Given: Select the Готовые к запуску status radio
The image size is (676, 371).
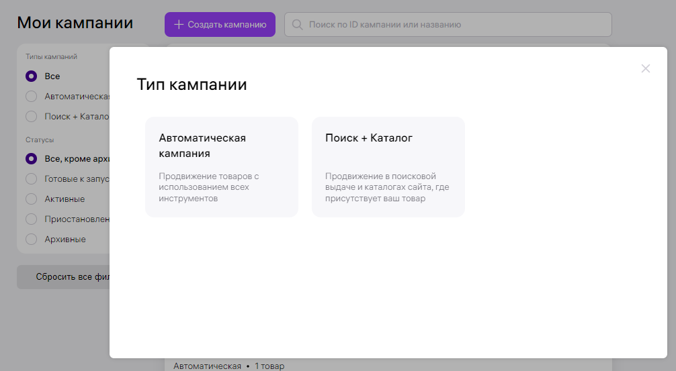Looking at the screenshot, I should pyautogui.click(x=31, y=179).
